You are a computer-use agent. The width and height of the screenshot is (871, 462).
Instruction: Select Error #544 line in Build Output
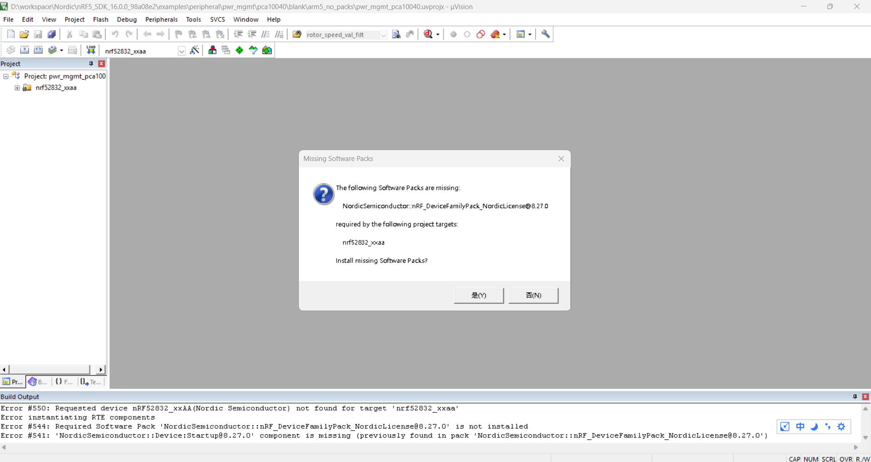pos(264,427)
